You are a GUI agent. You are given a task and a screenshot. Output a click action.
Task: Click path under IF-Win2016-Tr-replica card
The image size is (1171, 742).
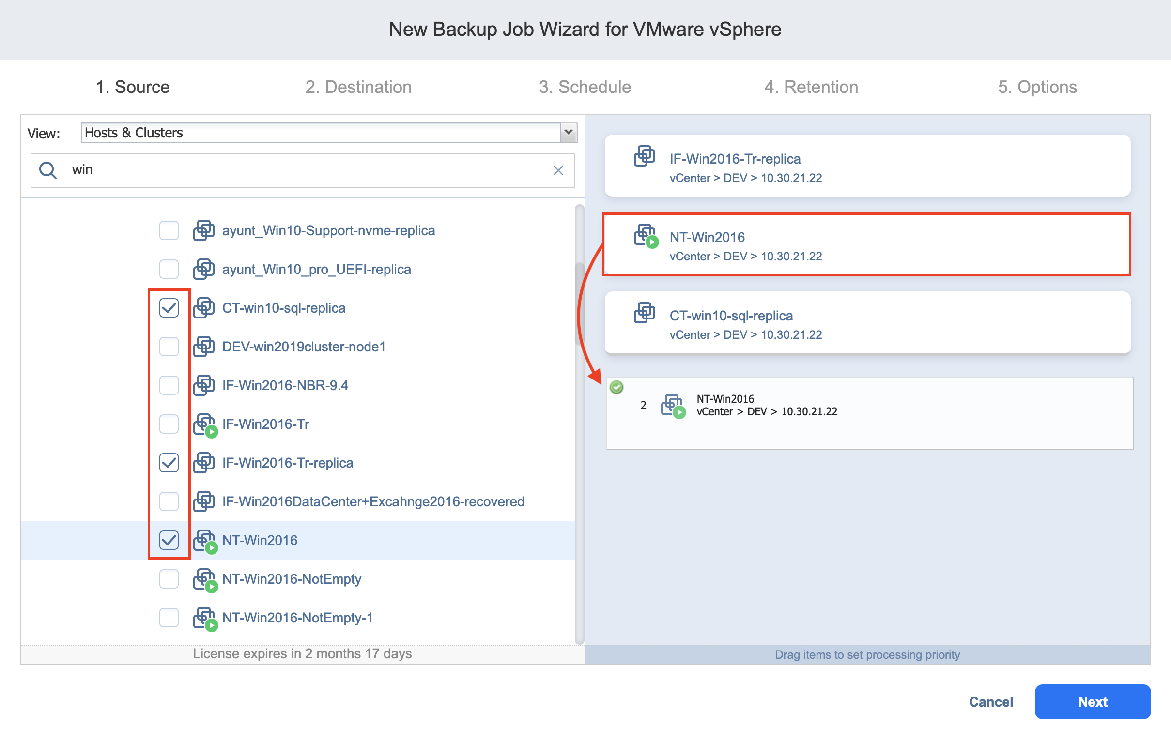745,178
